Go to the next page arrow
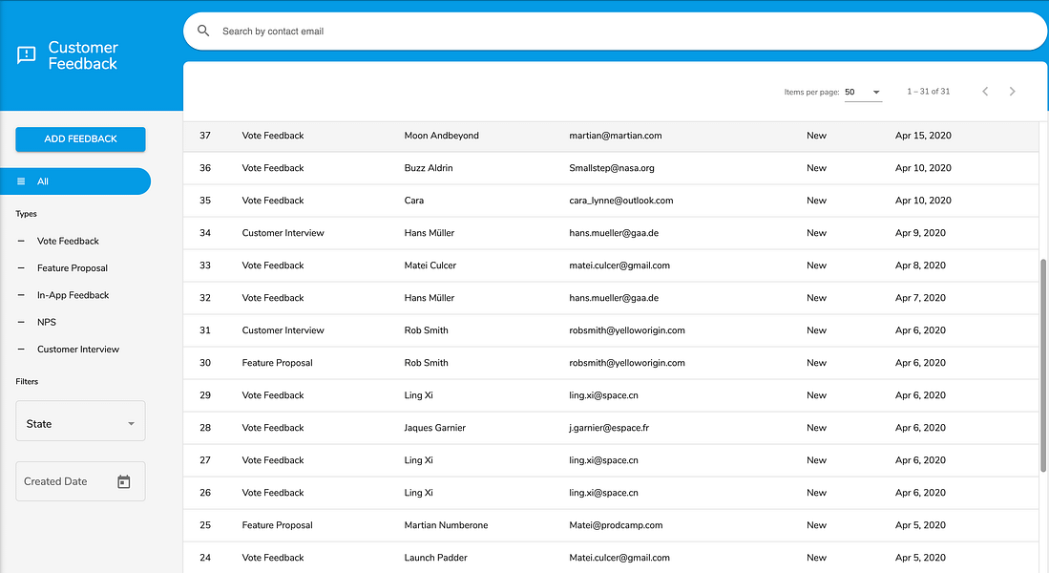This screenshot has width=1049, height=573. (1012, 91)
